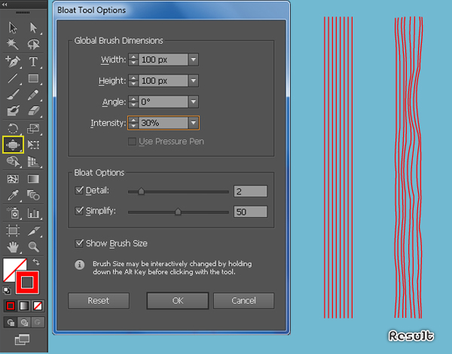Image resolution: width=452 pixels, height=354 pixels.
Task: Select the Scale tool
Action: click(33, 128)
